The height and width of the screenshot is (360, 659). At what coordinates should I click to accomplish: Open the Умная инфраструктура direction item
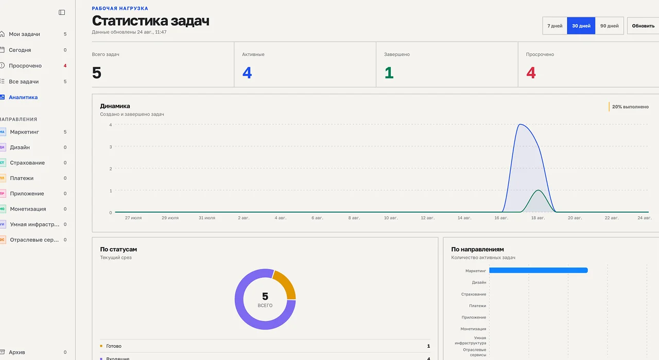click(34, 224)
